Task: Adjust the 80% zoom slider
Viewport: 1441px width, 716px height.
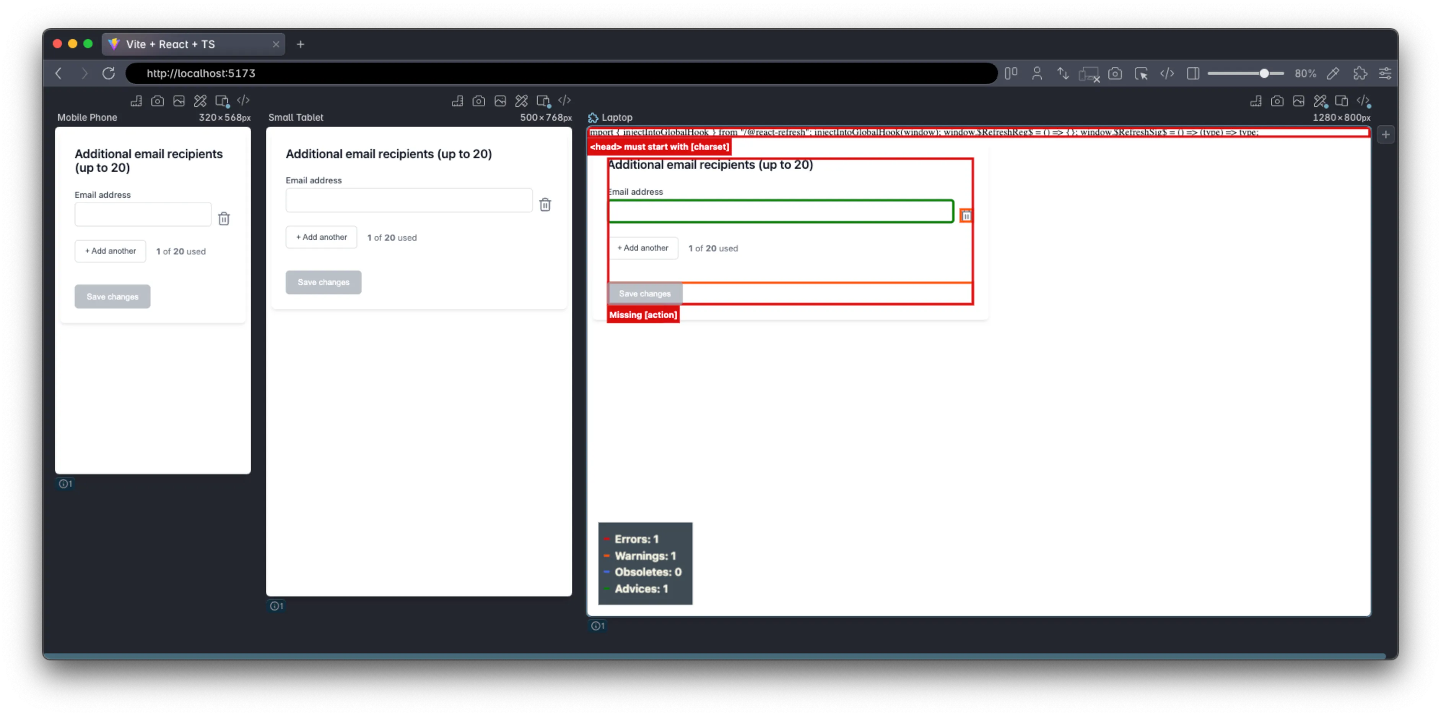Action: click(1264, 73)
